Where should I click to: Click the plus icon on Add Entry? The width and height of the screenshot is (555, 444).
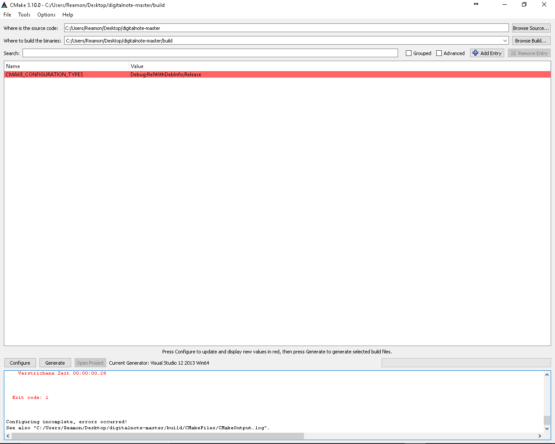coord(476,53)
